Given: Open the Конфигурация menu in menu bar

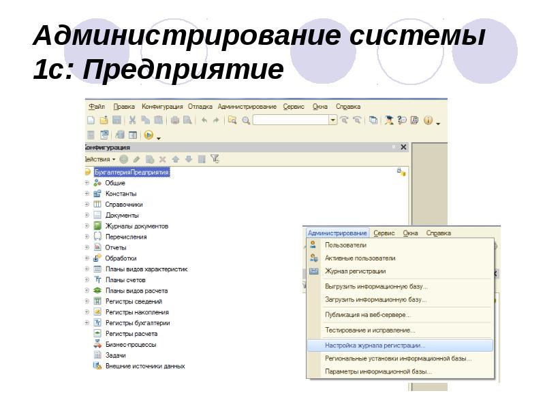Looking at the screenshot, I should pos(162,107).
